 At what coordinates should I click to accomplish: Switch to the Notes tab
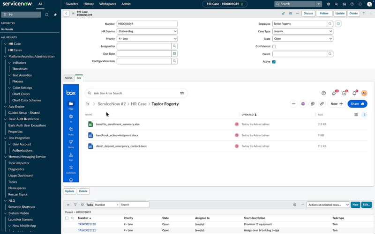[x=68, y=78]
